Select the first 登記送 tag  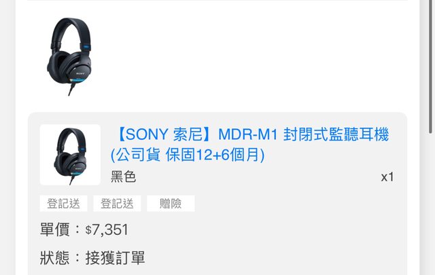(63, 204)
